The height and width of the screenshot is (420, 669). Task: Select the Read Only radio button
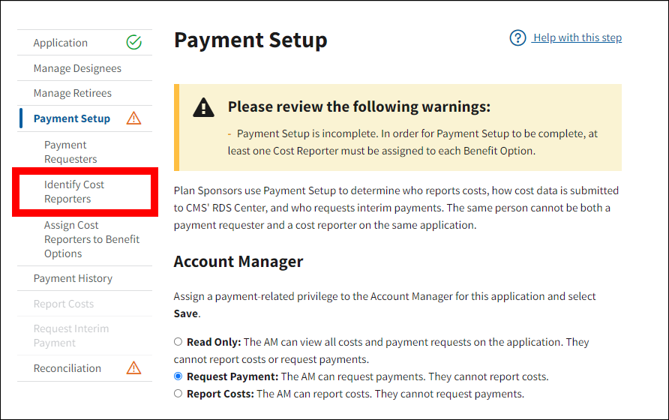pyautogui.click(x=178, y=342)
